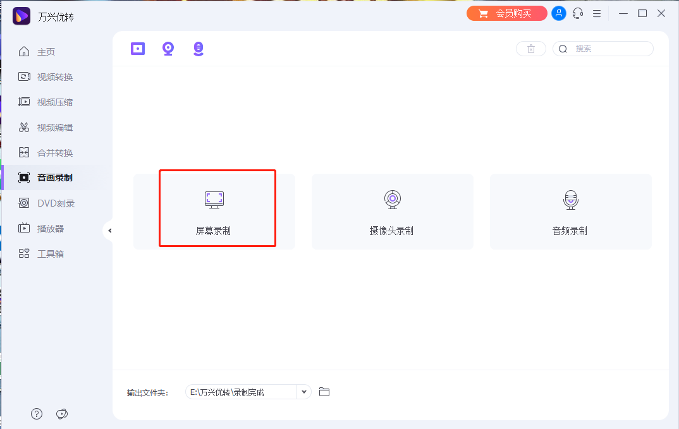
Task: Select the microphone recording toolbar icon
Action: 199,48
